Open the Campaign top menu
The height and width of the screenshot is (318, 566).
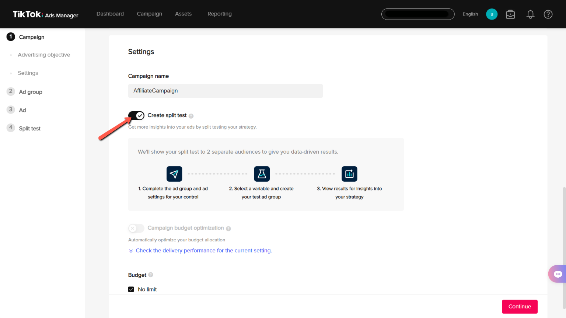[149, 14]
